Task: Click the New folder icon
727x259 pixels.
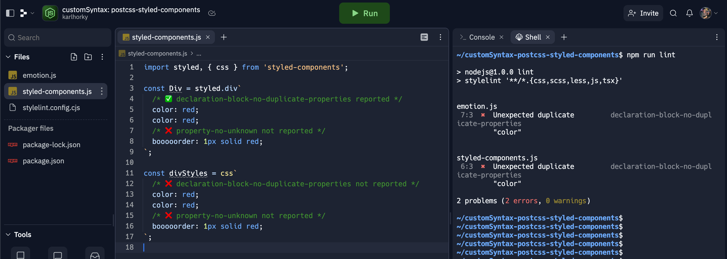Action: pos(88,57)
